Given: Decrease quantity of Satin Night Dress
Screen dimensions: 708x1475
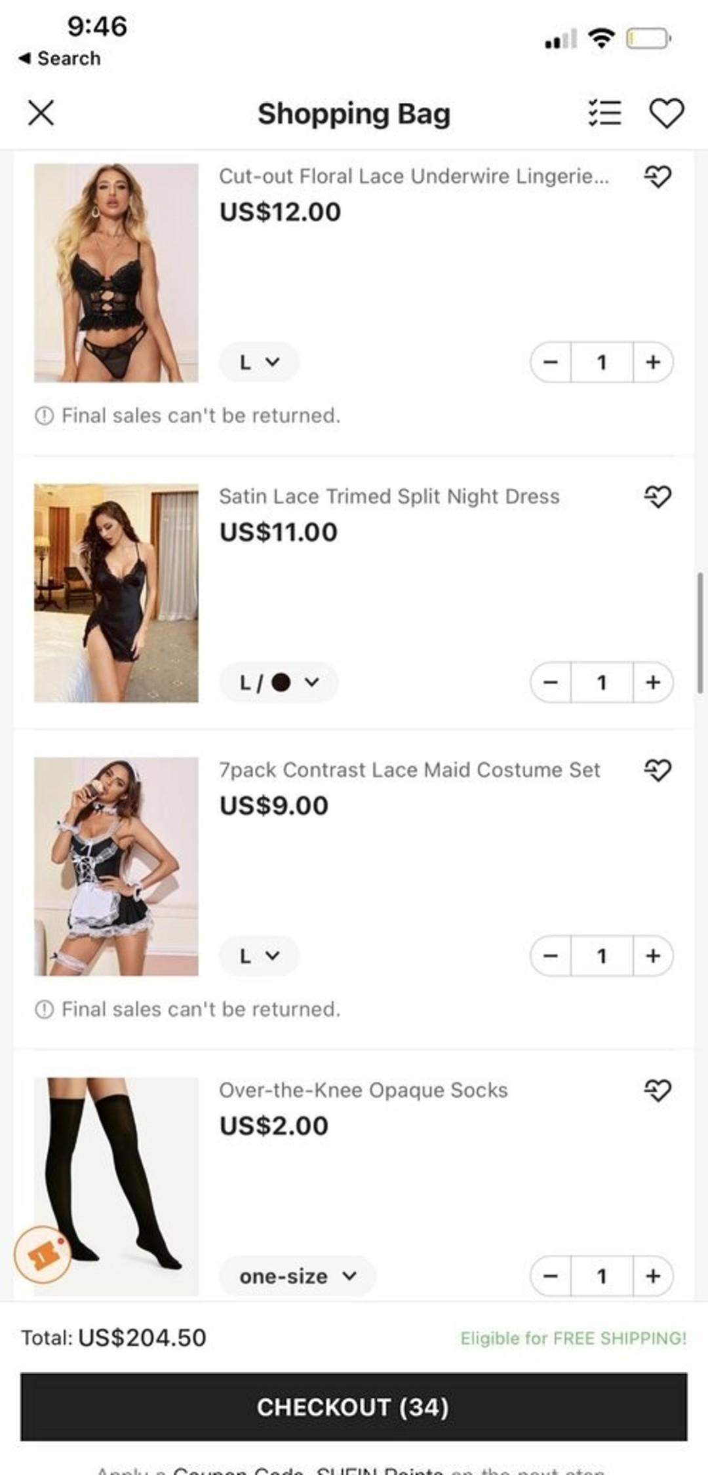Looking at the screenshot, I should tap(551, 682).
